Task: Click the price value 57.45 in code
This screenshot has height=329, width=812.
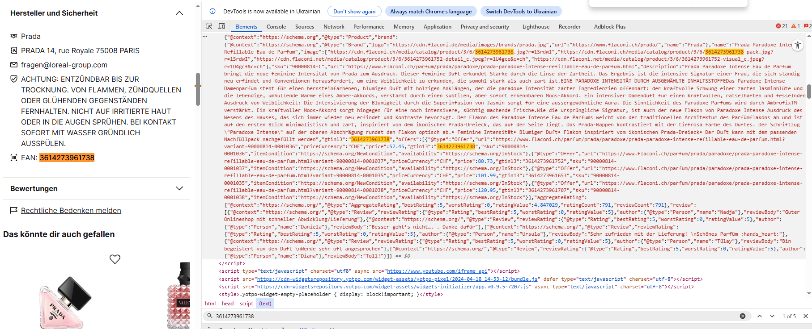Action: pyautogui.click(x=397, y=146)
